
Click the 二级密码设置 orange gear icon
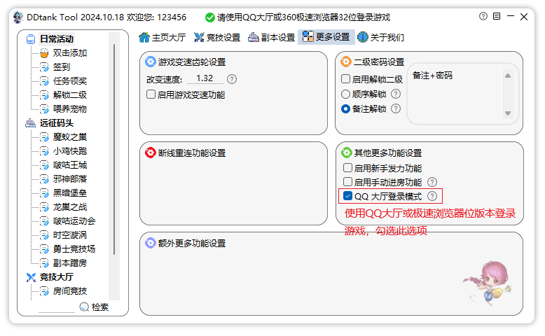pos(346,62)
